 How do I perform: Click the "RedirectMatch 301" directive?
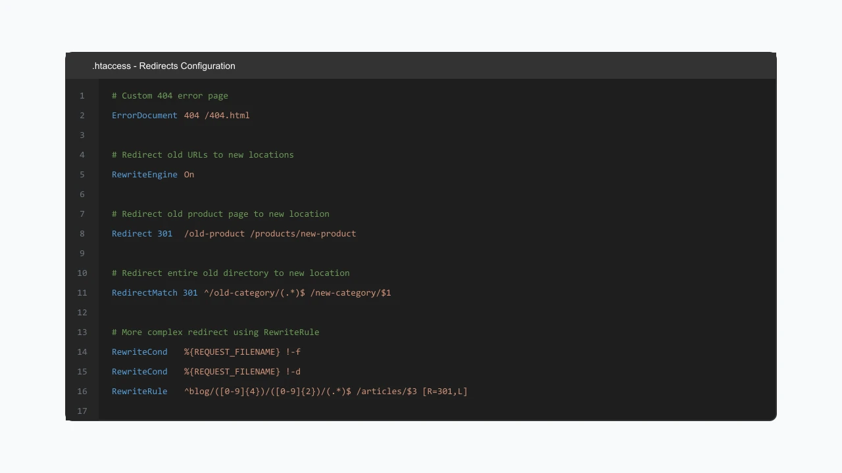click(155, 292)
